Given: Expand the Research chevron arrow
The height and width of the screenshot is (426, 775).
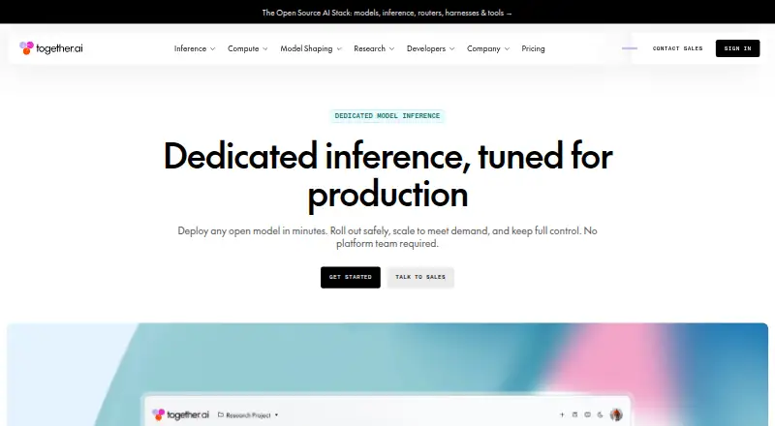Looking at the screenshot, I should [x=391, y=49].
